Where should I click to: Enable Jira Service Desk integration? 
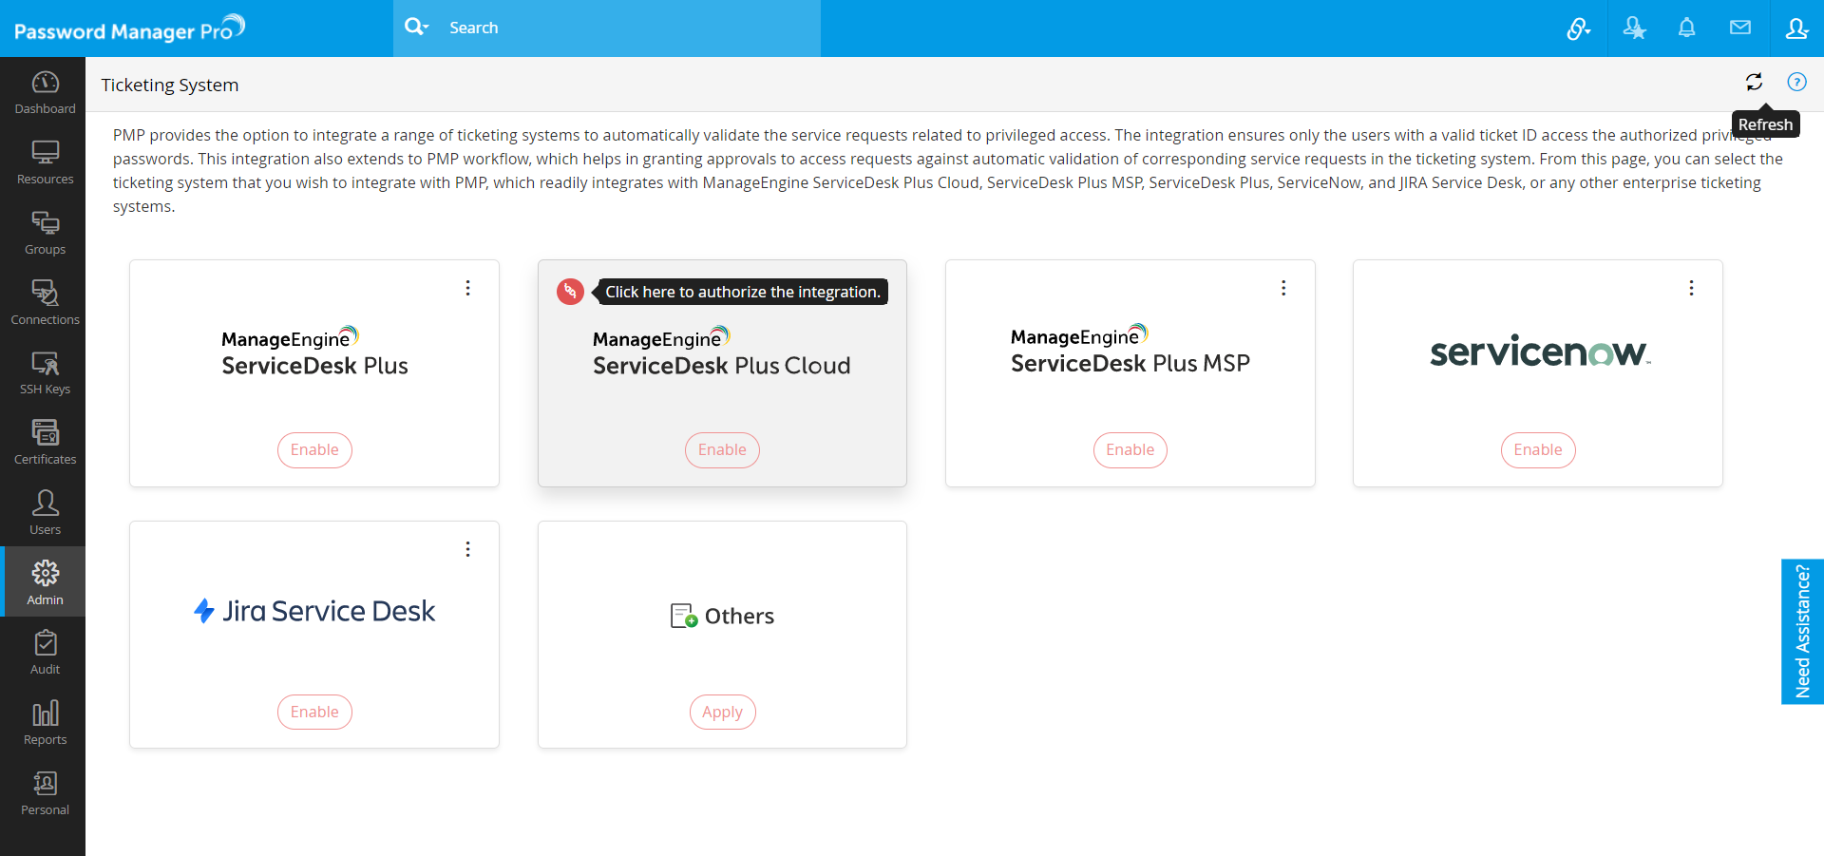coord(314,713)
